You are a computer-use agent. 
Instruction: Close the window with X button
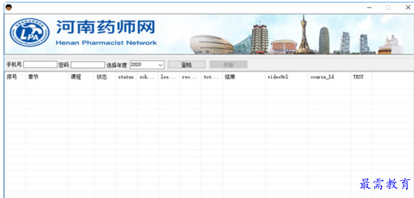coord(408,8)
